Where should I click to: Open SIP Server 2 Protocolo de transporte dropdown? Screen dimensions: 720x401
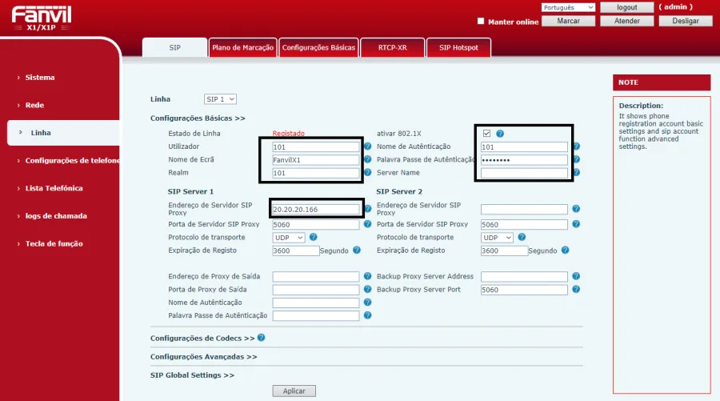click(x=497, y=238)
